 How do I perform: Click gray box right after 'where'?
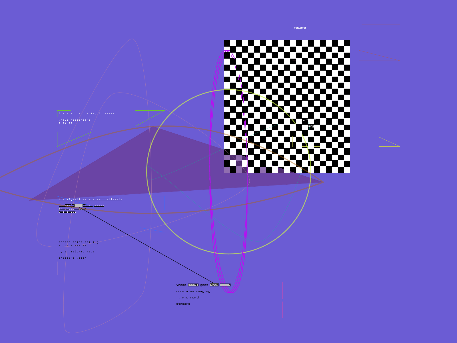[193, 285]
